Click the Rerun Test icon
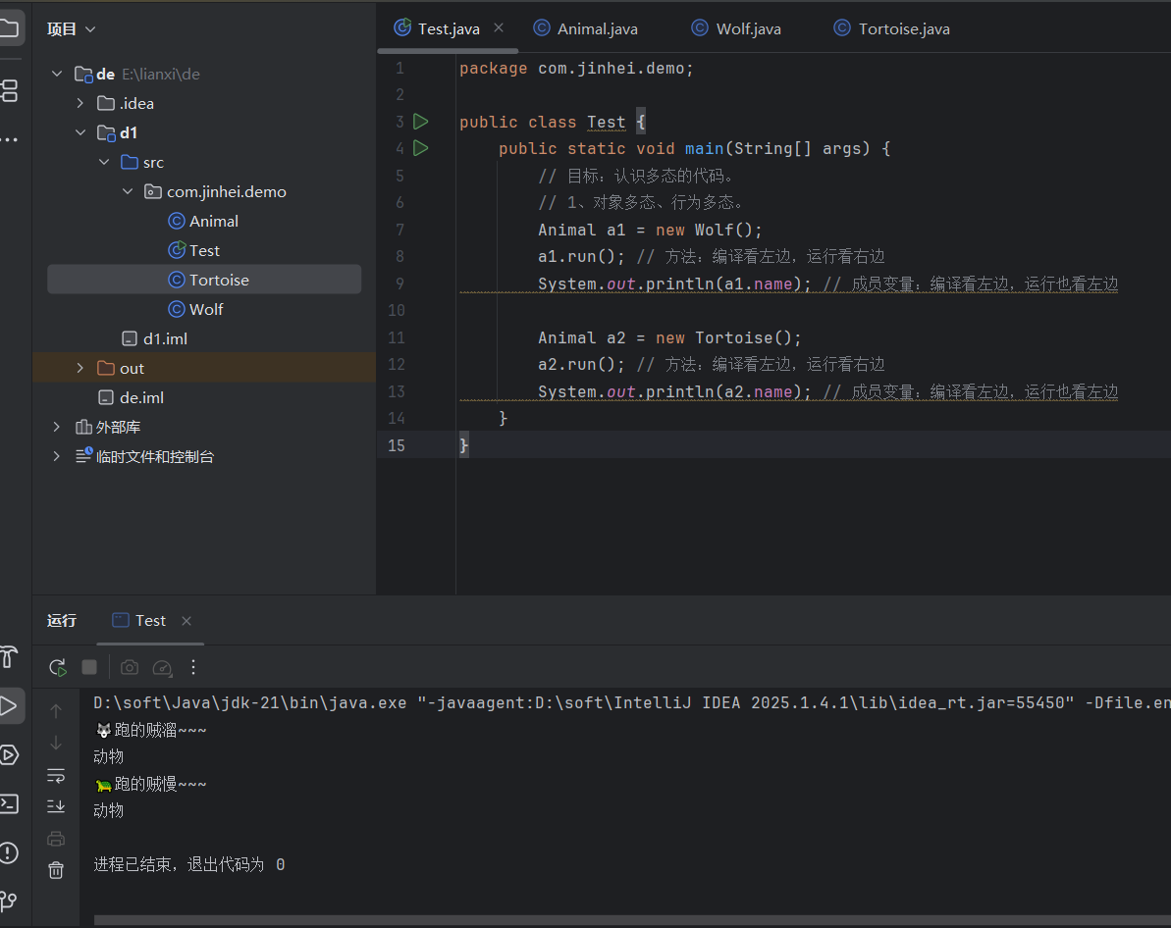This screenshot has height=928, width=1171. (58, 667)
